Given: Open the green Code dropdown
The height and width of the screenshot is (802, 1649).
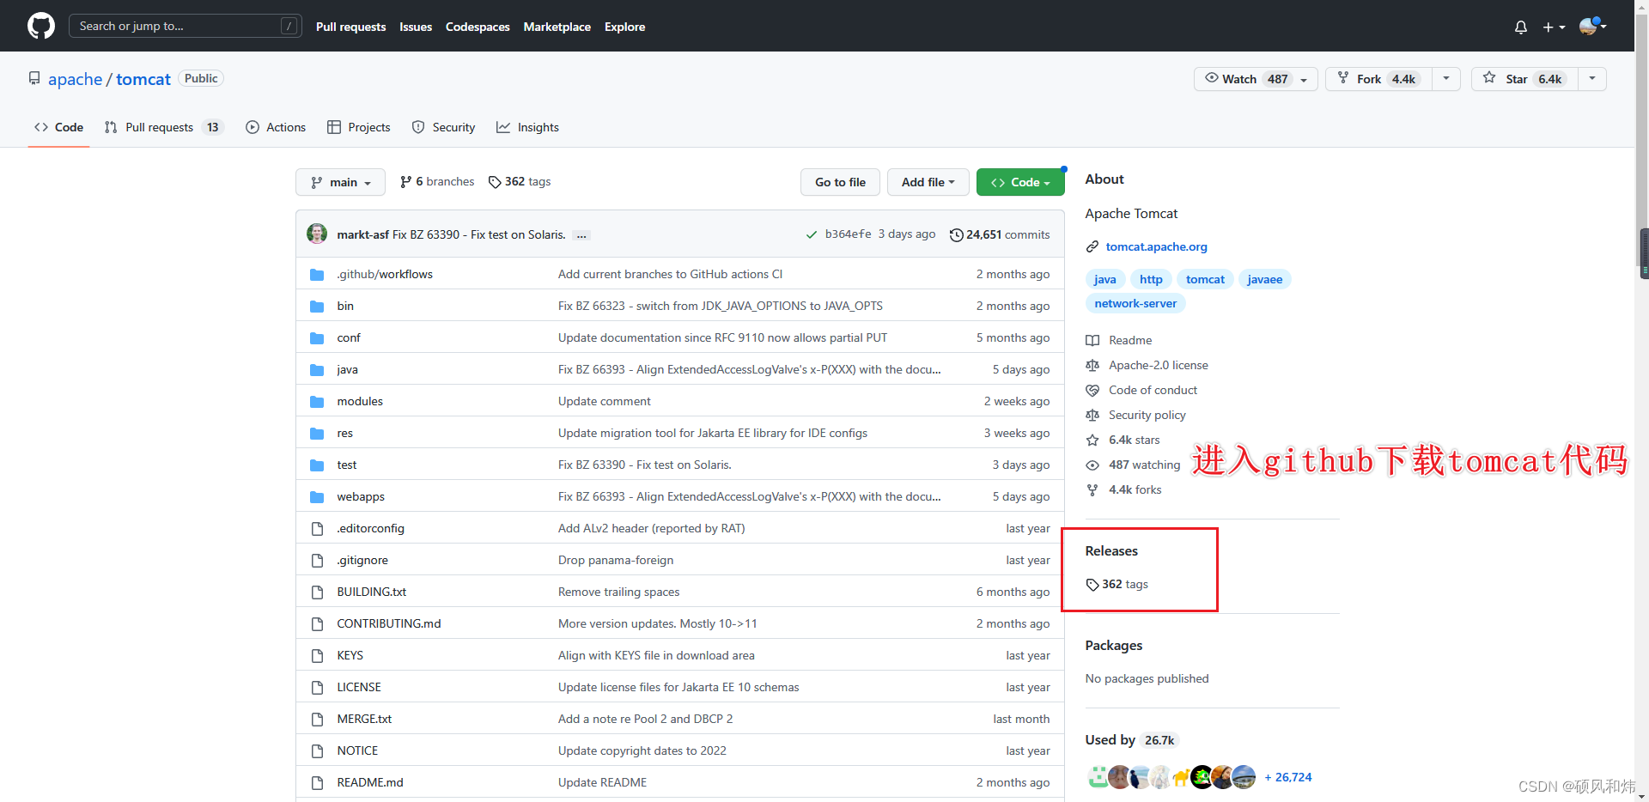Looking at the screenshot, I should (x=1020, y=182).
